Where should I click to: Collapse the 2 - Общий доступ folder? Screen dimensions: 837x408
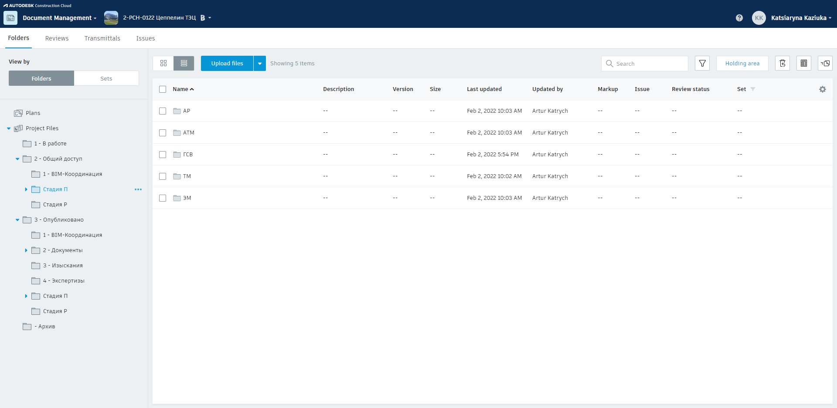tap(17, 159)
